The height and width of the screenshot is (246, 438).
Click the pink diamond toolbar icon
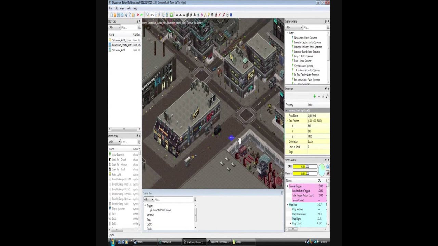click(x=202, y=15)
